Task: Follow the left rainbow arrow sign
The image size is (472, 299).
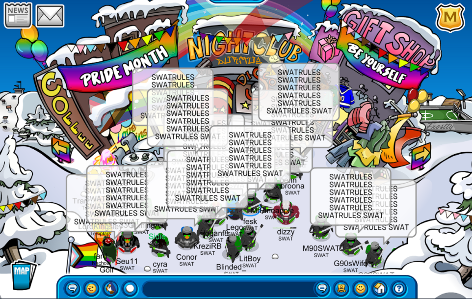Action: click(x=61, y=149)
